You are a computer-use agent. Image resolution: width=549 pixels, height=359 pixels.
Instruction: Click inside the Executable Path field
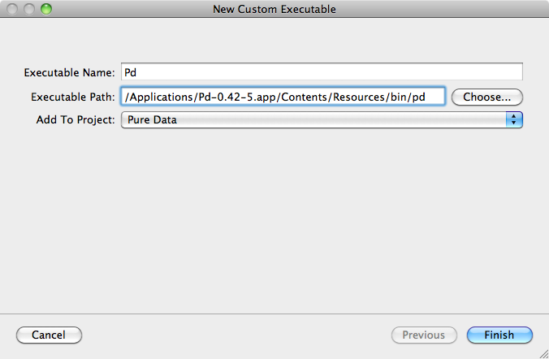click(283, 97)
